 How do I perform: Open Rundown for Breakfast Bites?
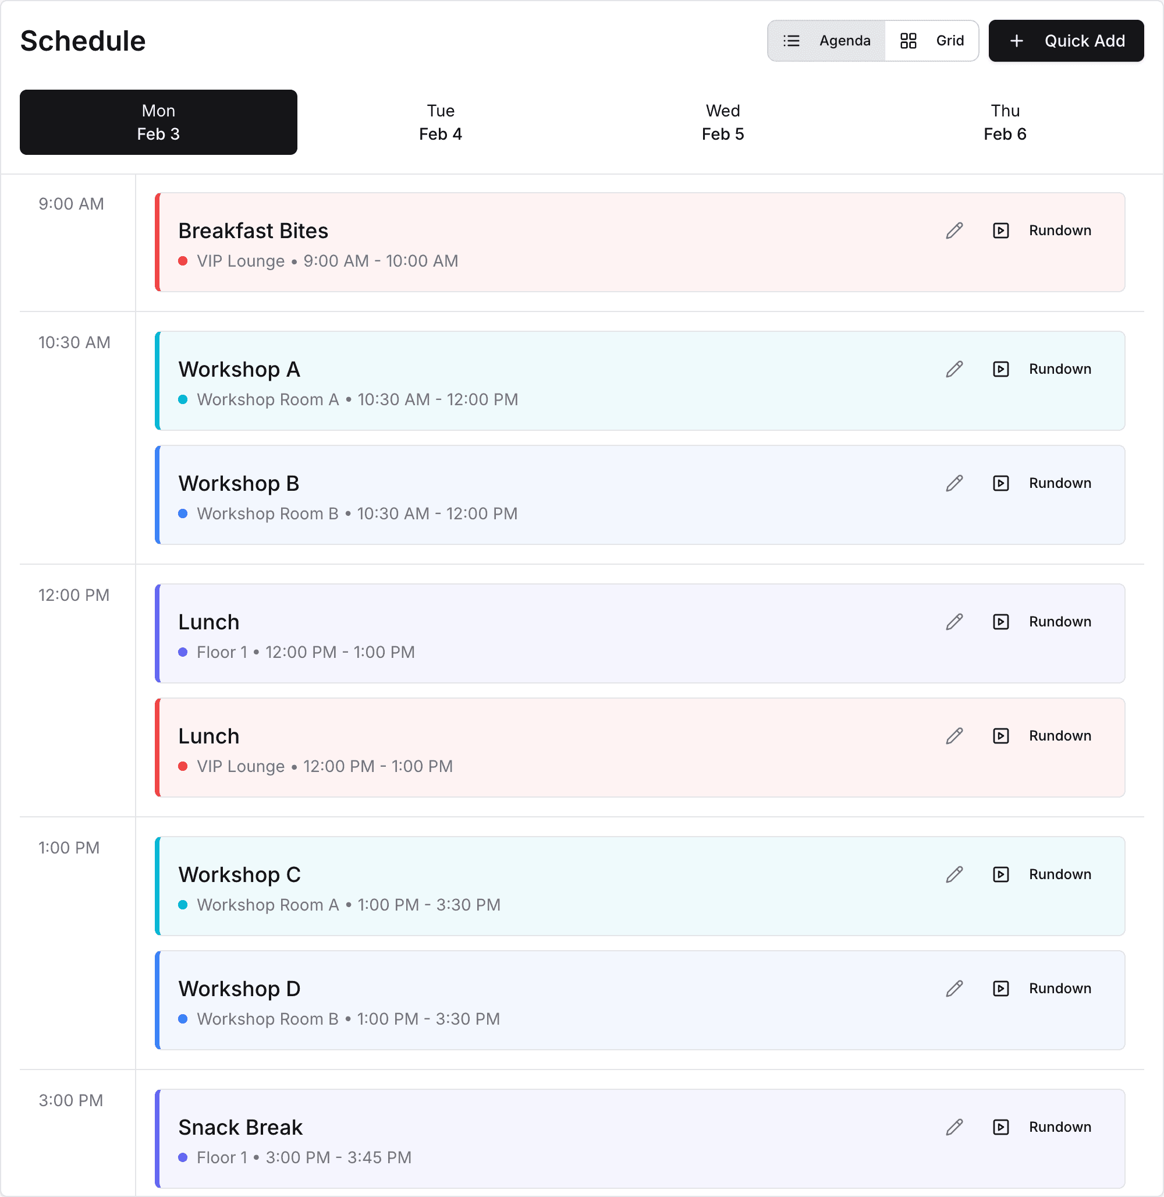coord(1043,231)
